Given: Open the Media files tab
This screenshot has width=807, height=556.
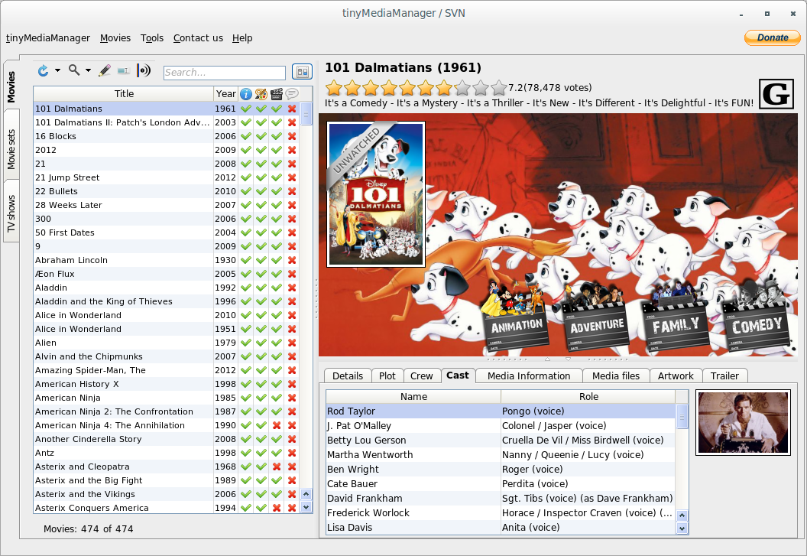Looking at the screenshot, I should click(x=615, y=376).
